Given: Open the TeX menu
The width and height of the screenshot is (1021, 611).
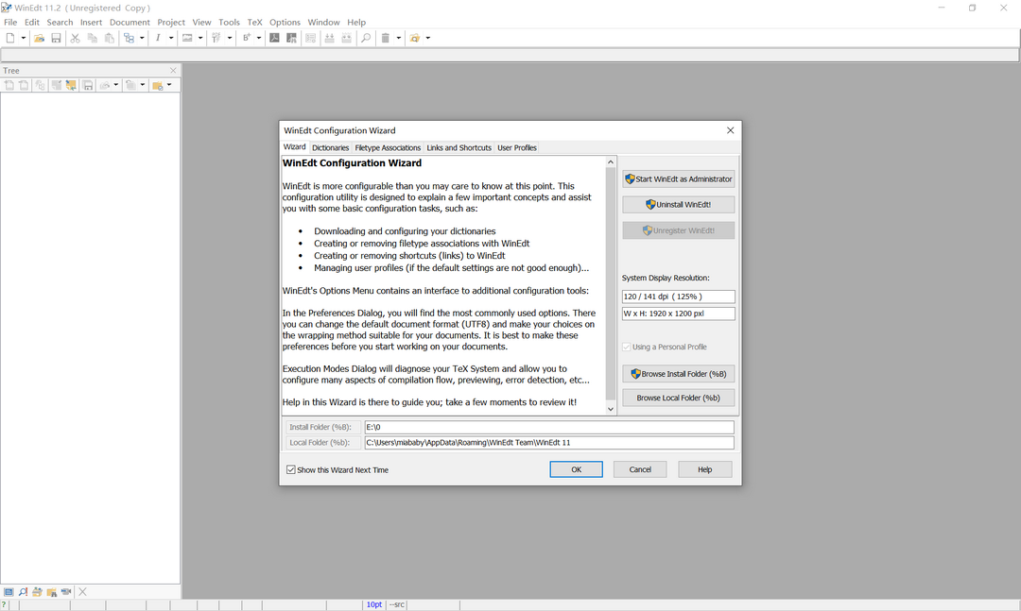Looking at the screenshot, I should click(254, 22).
